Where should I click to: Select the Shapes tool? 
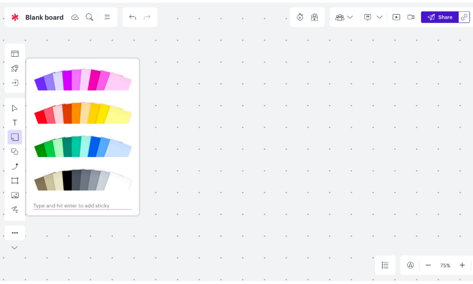(14, 151)
